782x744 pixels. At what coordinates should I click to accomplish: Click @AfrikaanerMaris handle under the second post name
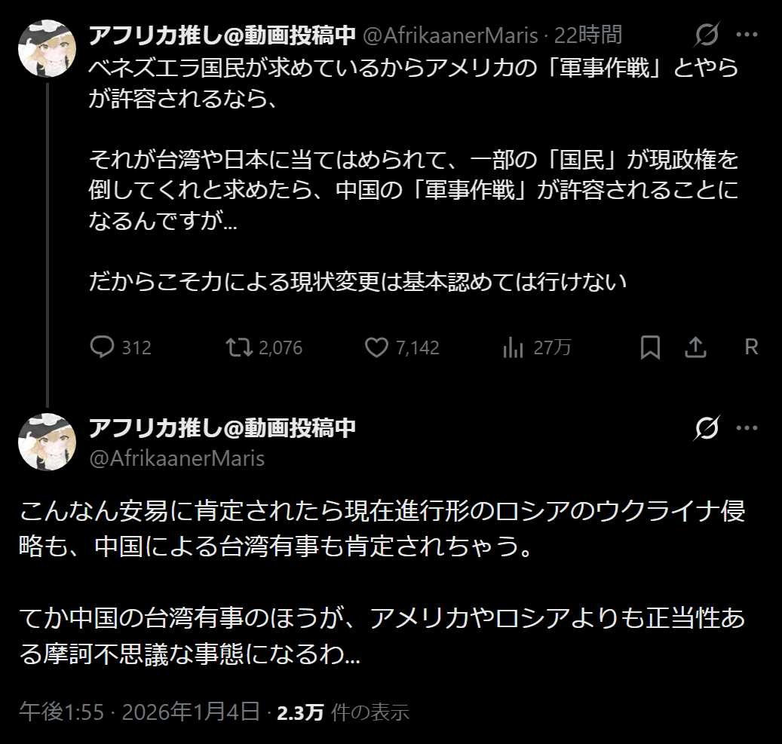(x=176, y=458)
